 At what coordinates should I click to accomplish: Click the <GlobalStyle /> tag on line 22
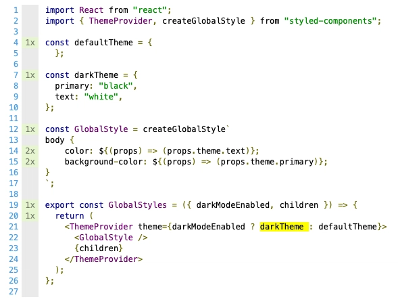click(111, 238)
